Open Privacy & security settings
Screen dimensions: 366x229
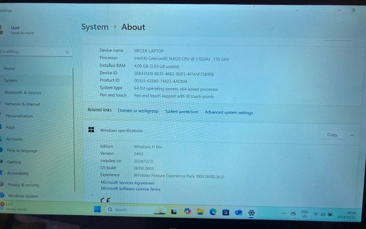23,185
